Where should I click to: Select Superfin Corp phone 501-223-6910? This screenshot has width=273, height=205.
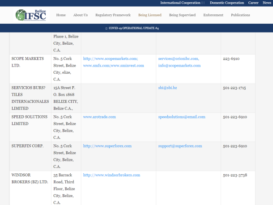[x=235, y=146]
